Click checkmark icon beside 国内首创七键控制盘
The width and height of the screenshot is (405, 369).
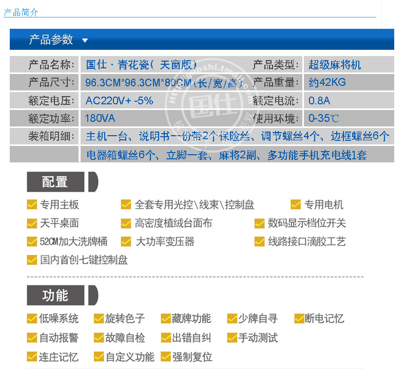pos(32,260)
